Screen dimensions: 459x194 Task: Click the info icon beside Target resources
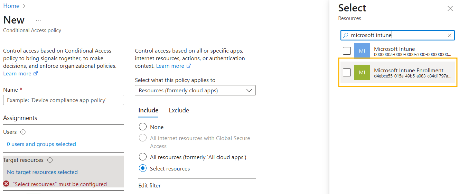(x=50, y=160)
